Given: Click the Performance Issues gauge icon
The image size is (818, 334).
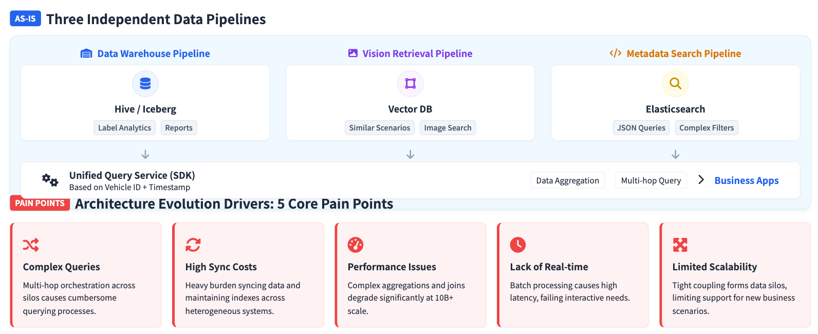Looking at the screenshot, I should click(x=356, y=245).
